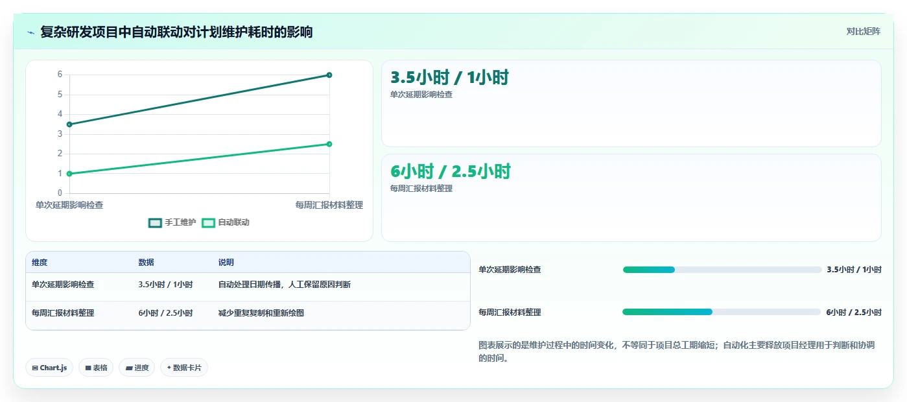Click the 每周汇报材料整理 card caption

click(x=421, y=189)
